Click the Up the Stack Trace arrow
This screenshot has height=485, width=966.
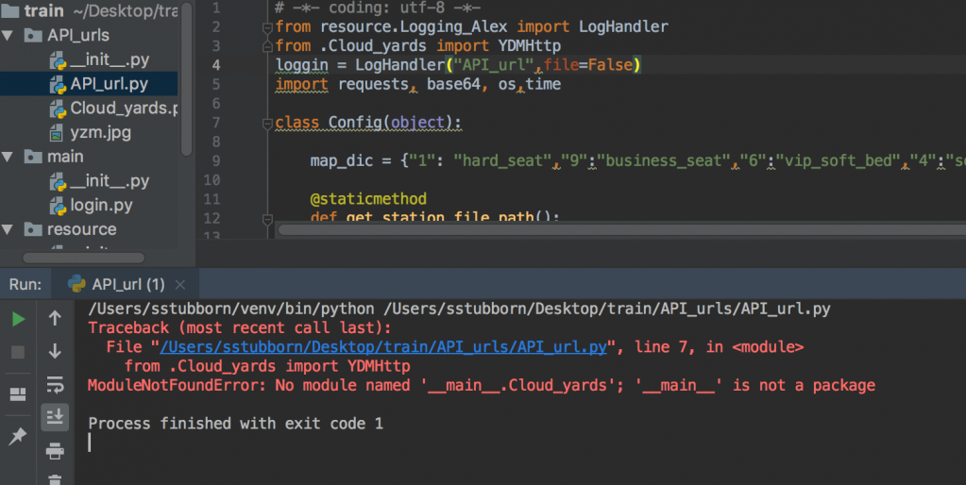pyautogui.click(x=55, y=319)
